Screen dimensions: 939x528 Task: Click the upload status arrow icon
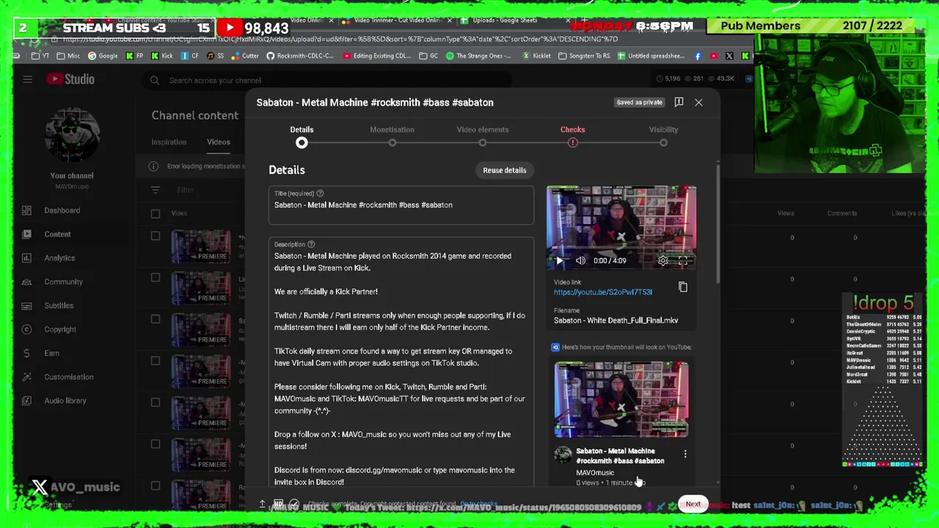tap(262, 505)
